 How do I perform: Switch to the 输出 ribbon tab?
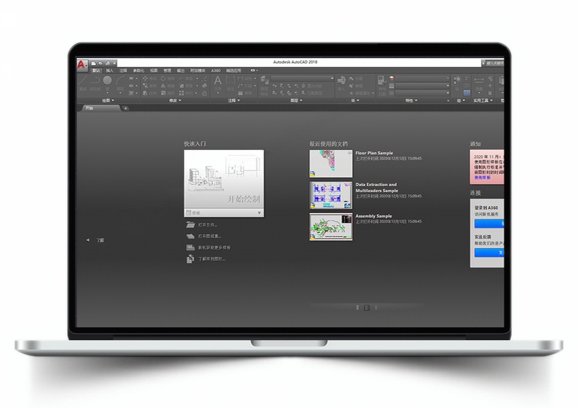pos(181,71)
